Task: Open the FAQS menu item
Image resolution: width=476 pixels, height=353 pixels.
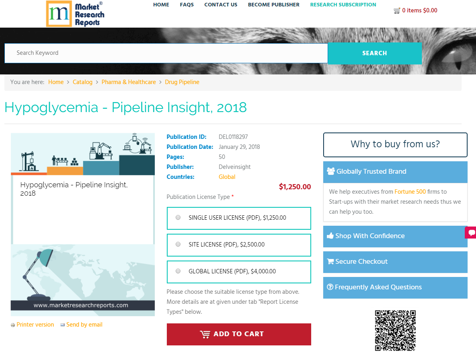Action: pyautogui.click(x=187, y=4)
